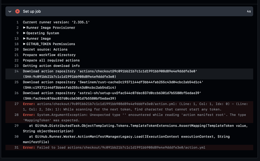
Task: Select log line number 27
Action: 16,104
